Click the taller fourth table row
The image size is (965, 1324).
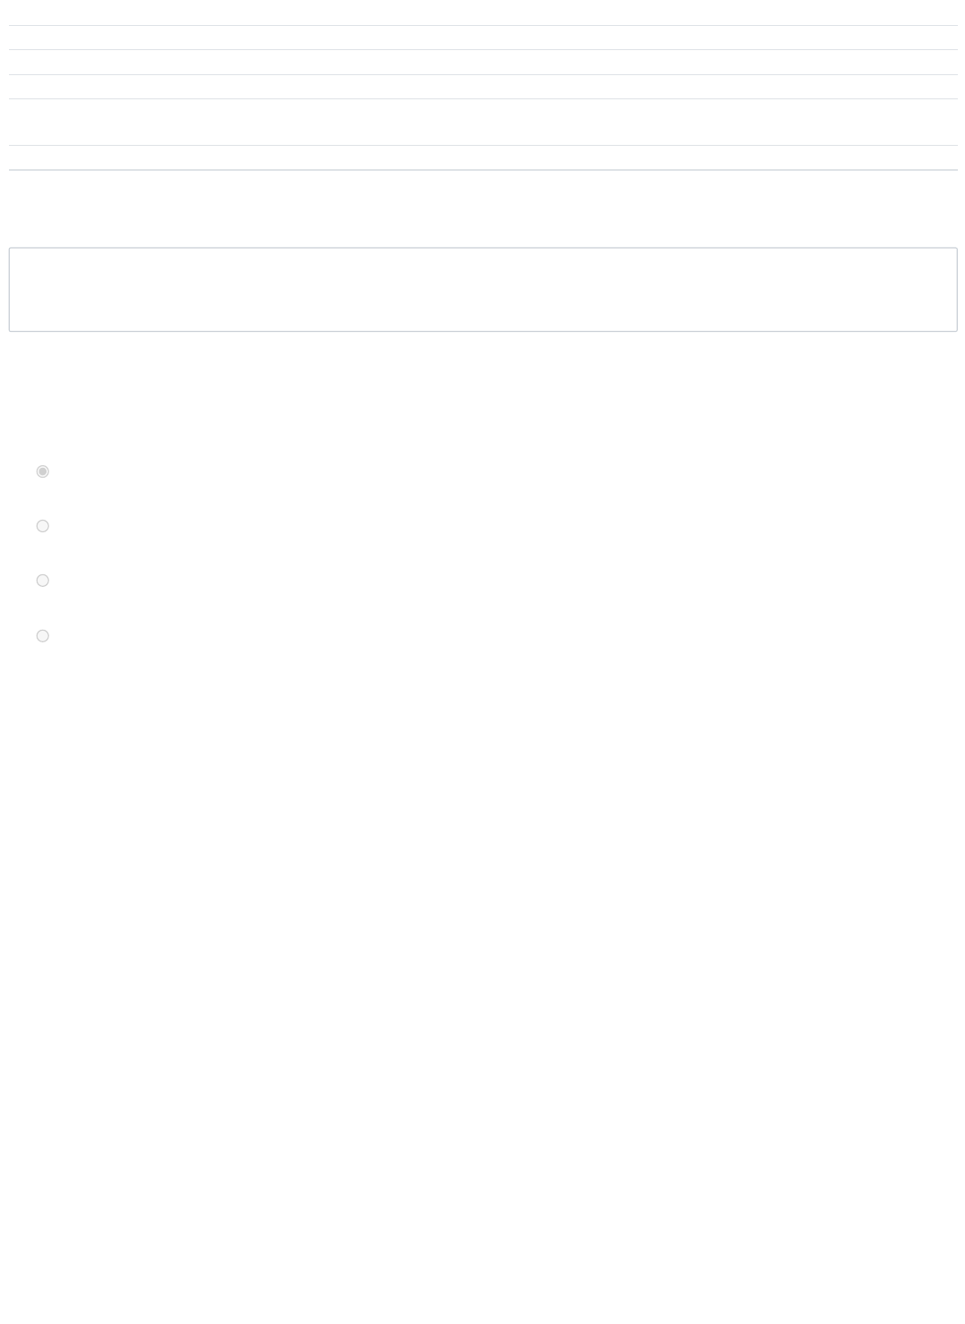point(483,123)
